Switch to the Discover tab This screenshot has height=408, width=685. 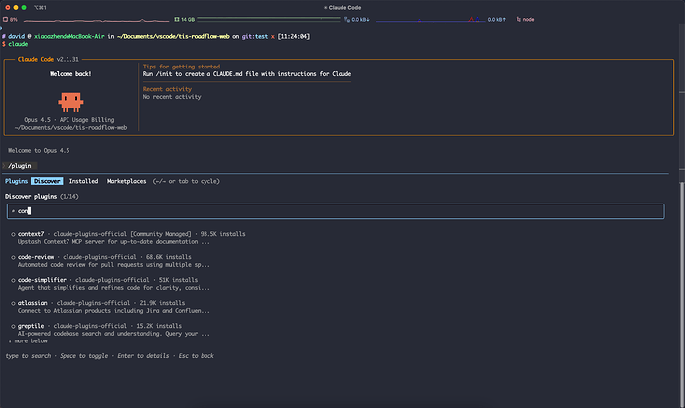point(47,181)
